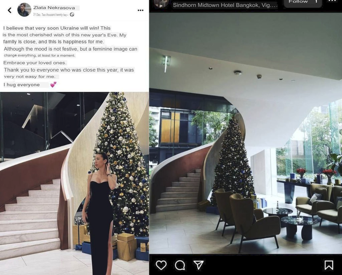
Task: Go back with the left arrow icon
Action: pos(10,10)
